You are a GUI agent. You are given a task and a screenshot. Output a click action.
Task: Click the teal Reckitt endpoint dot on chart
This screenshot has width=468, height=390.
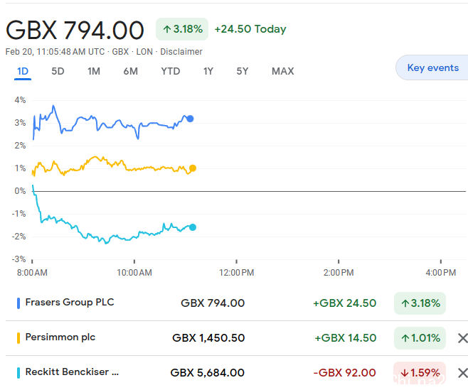(193, 227)
